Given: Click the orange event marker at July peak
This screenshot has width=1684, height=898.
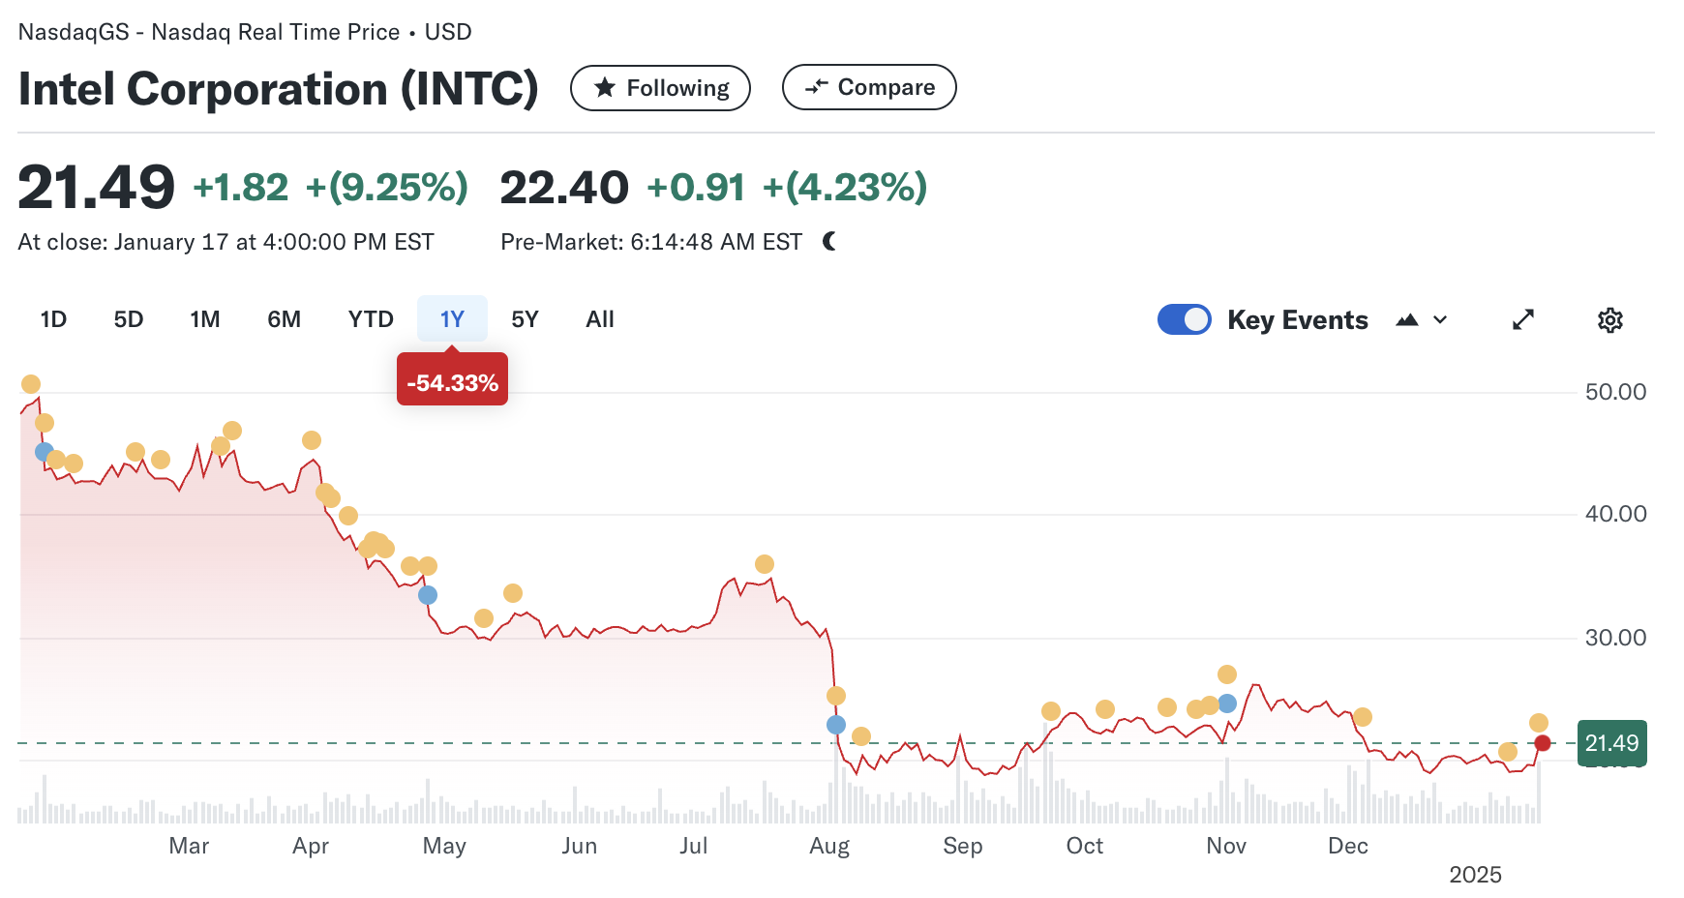Looking at the screenshot, I should point(765,564).
